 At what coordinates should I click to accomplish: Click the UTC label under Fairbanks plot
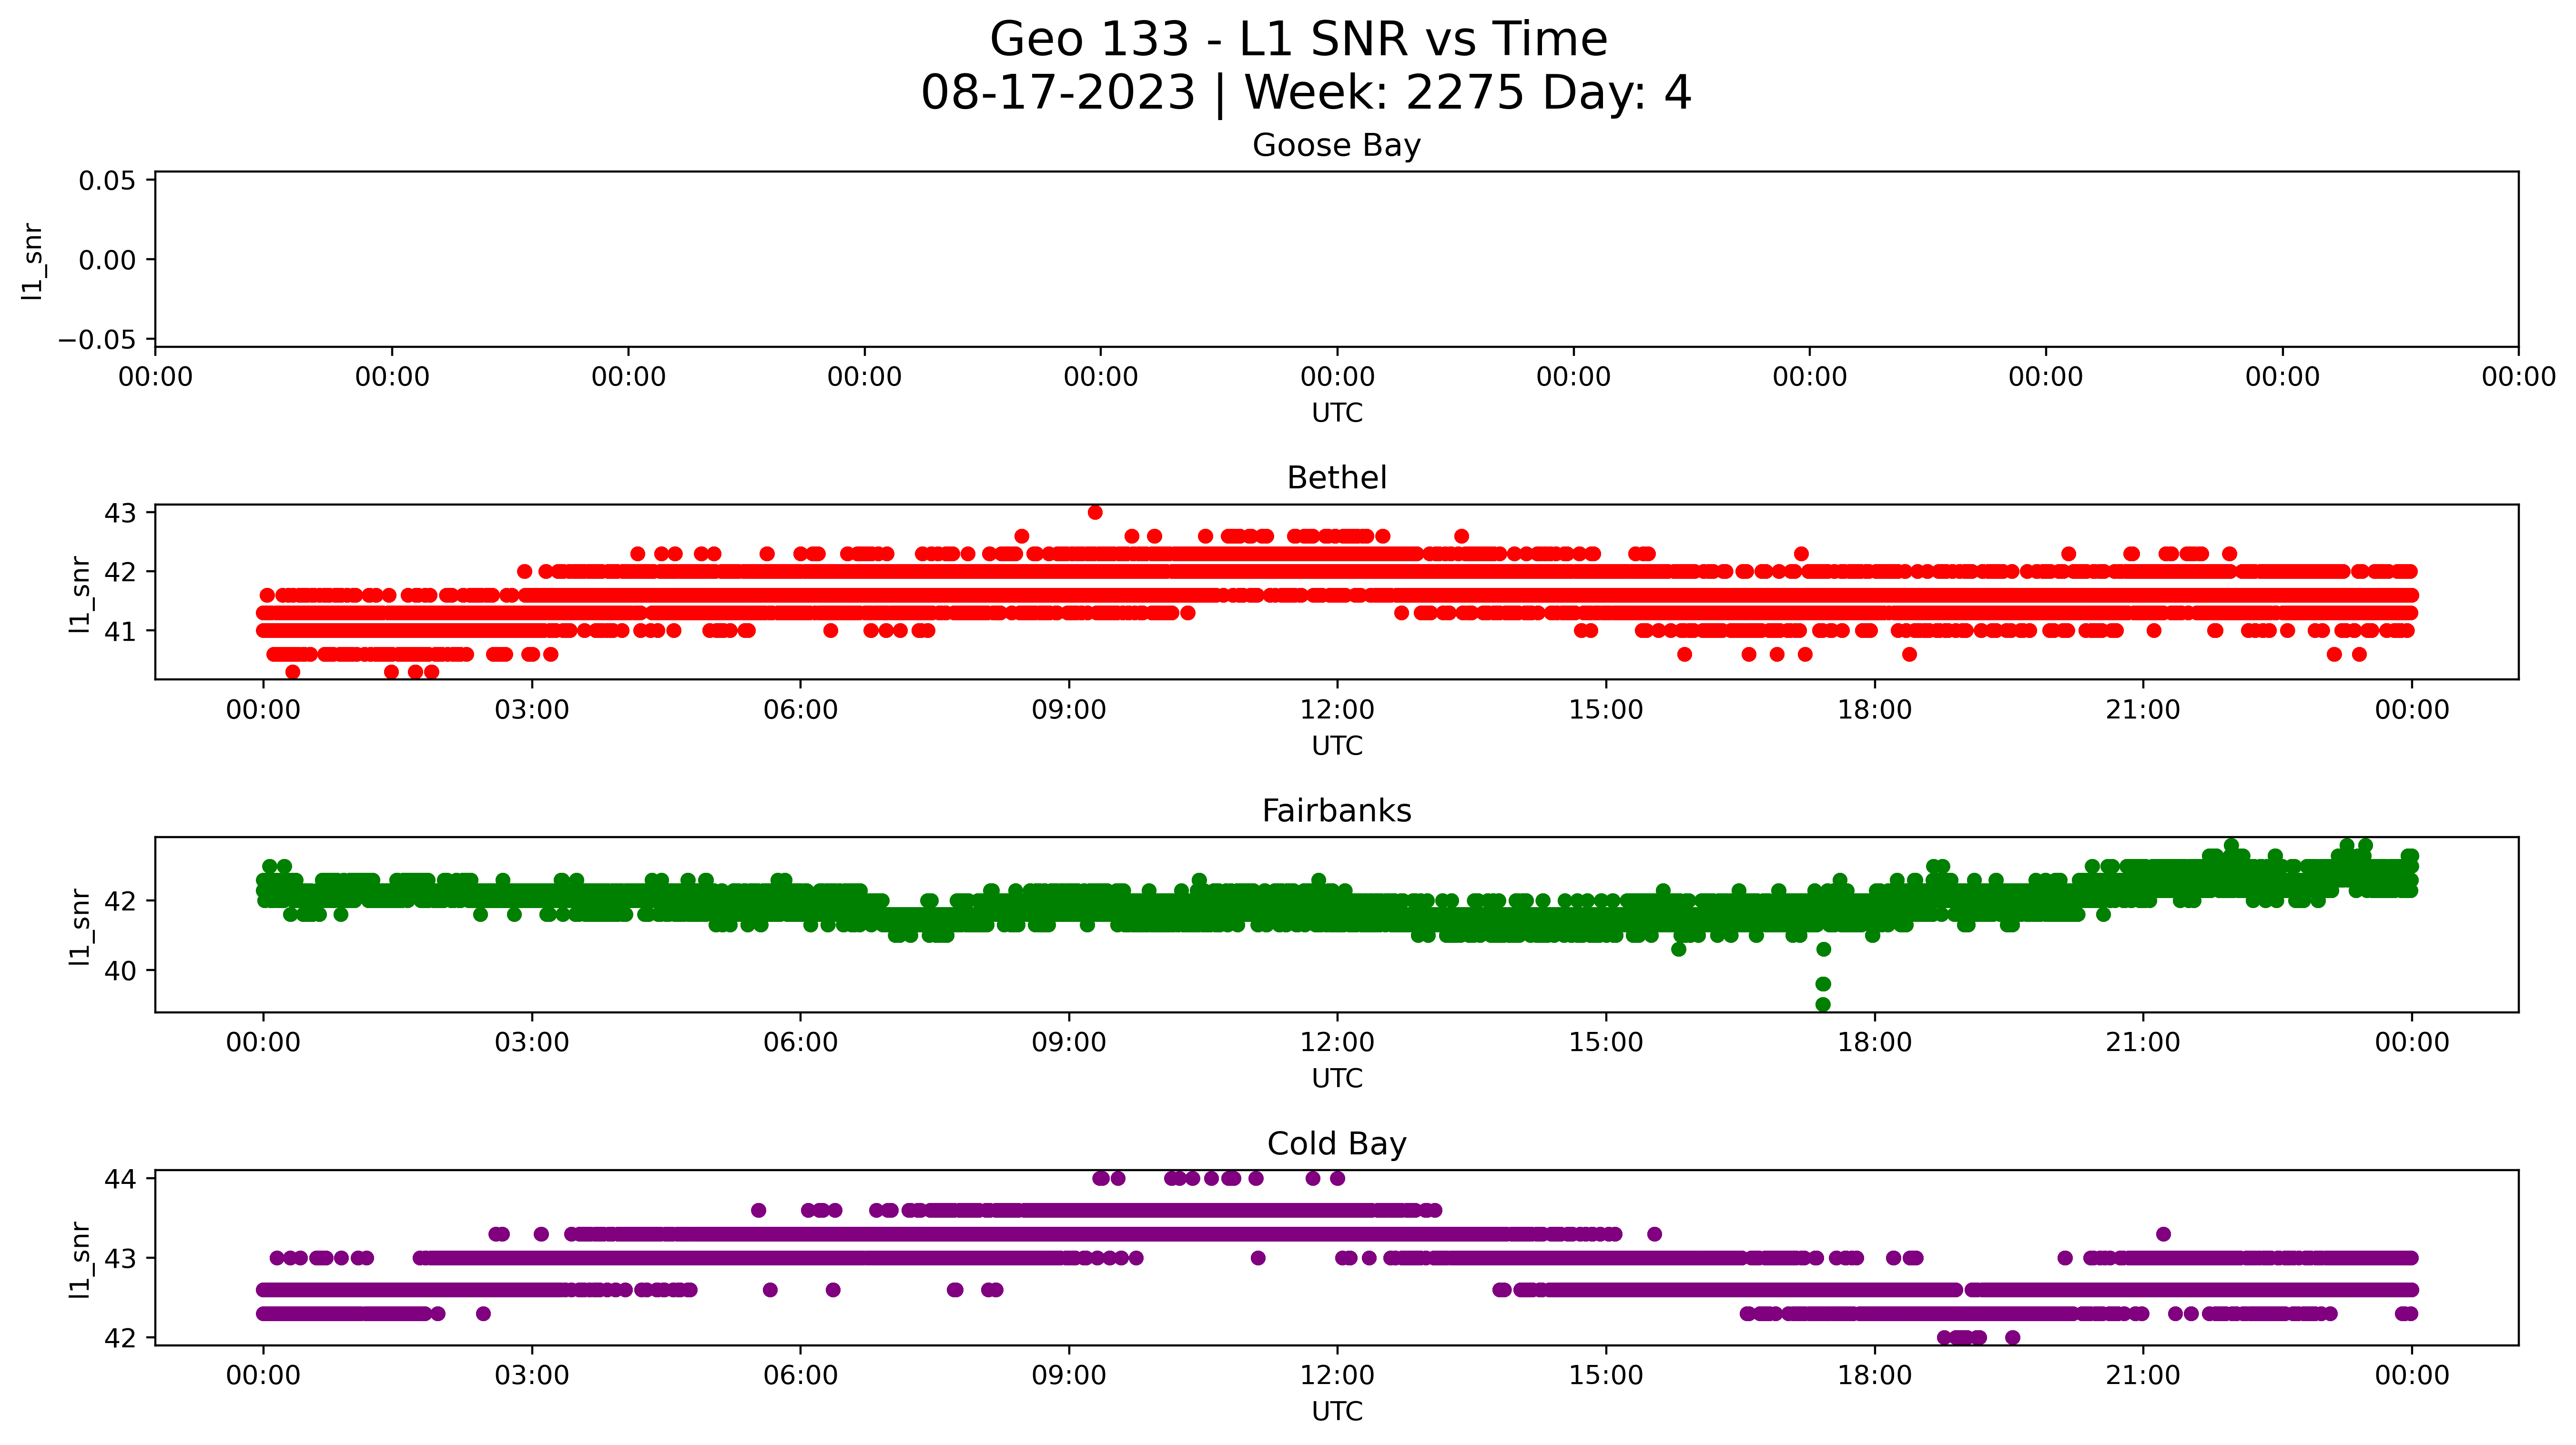click(x=1337, y=1079)
